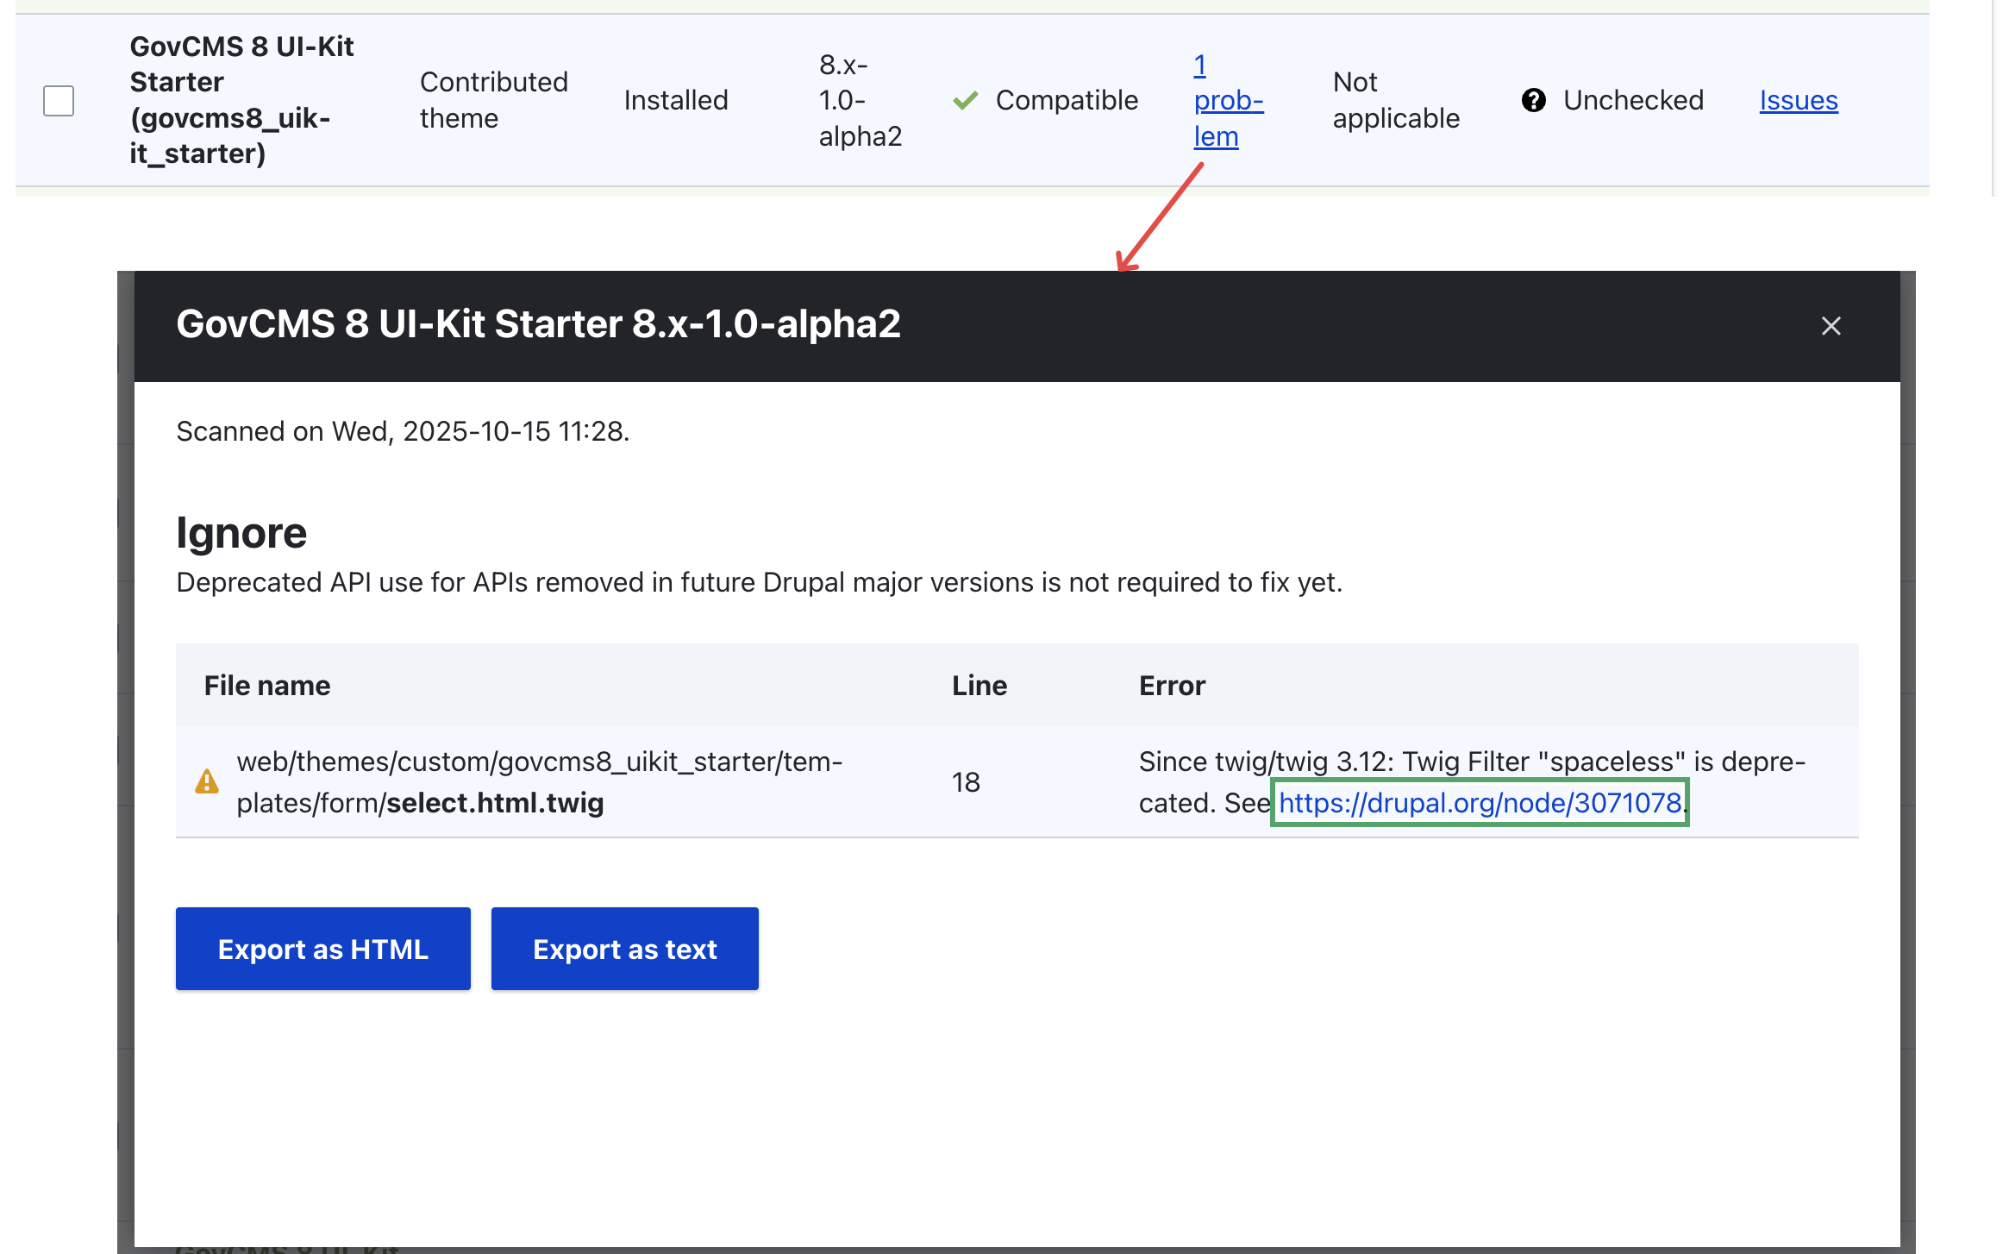Click the warning triangle icon beside select.html.twig
The width and height of the screenshot is (2009, 1254).
[207, 781]
